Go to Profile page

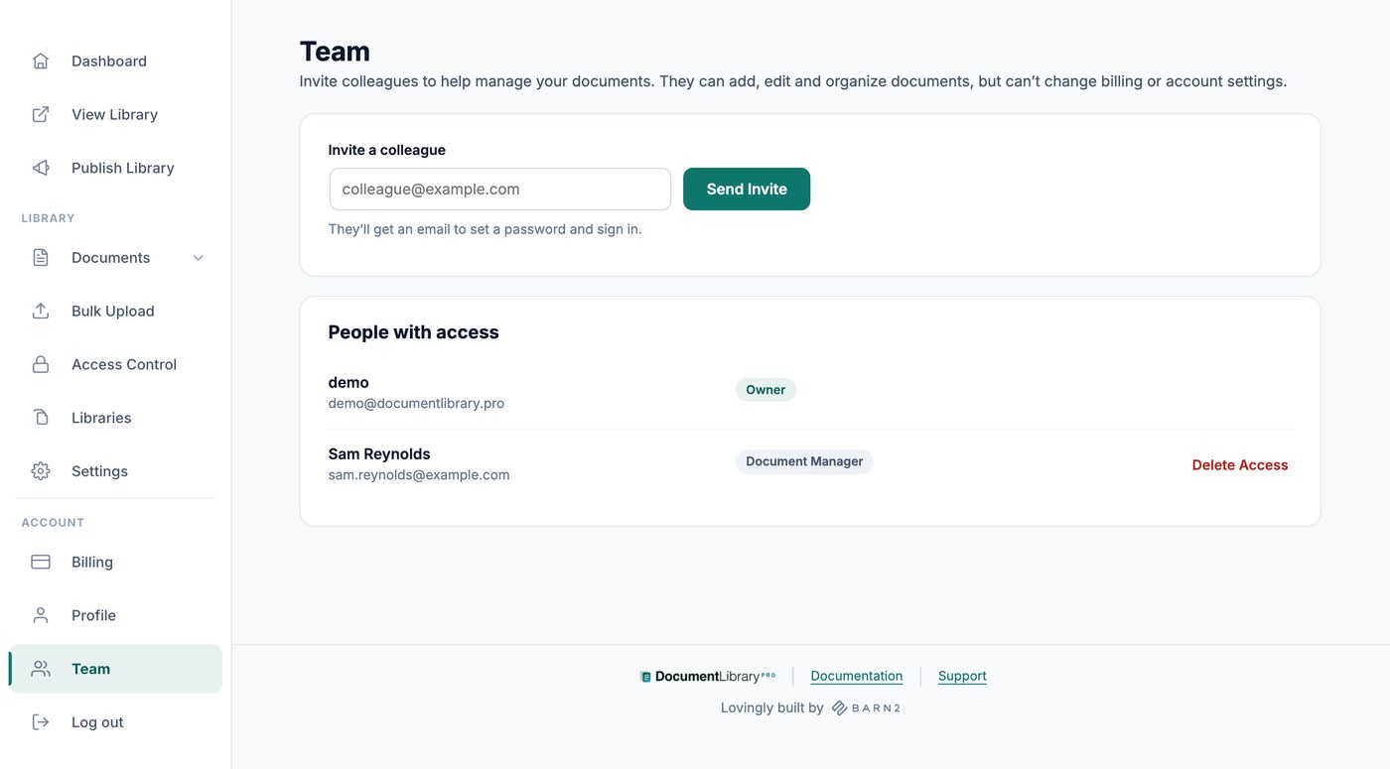click(115, 616)
